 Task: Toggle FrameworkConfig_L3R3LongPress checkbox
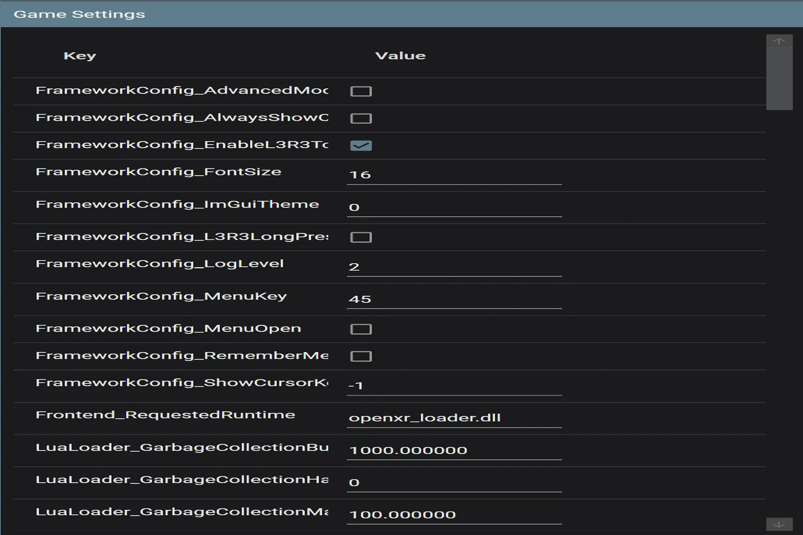pos(361,238)
